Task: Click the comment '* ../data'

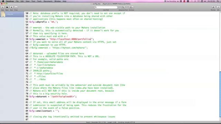Action: (x=37, y=79)
